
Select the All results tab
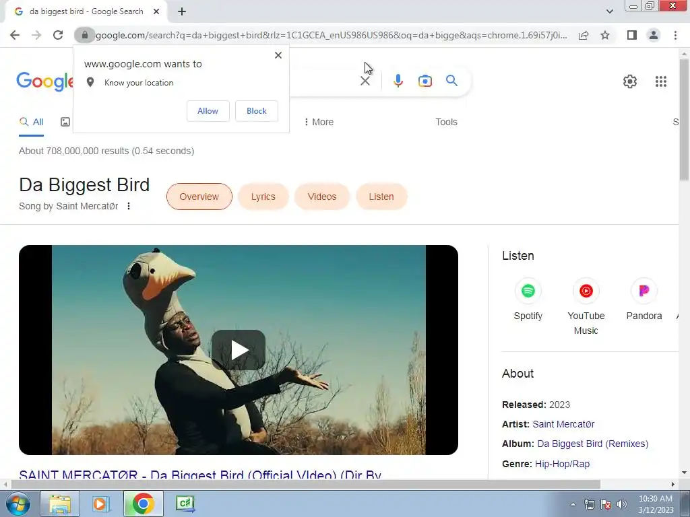[31, 123]
